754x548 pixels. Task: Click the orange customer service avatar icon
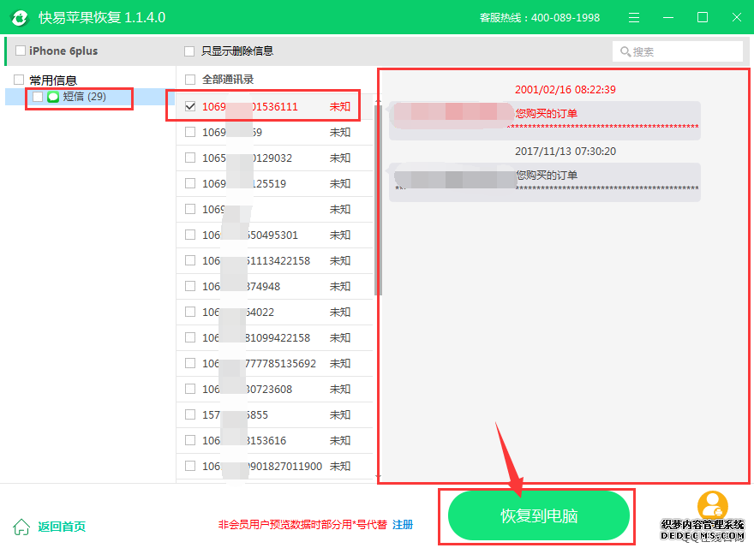coord(713,504)
